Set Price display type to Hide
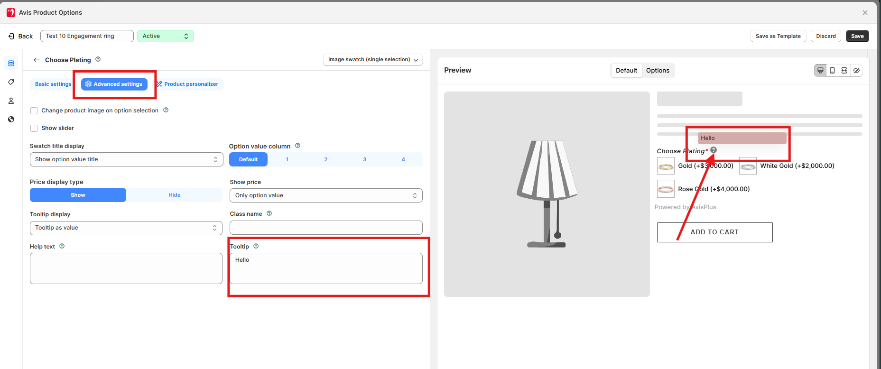This screenshot has height=369, width=881. [174, 195]
